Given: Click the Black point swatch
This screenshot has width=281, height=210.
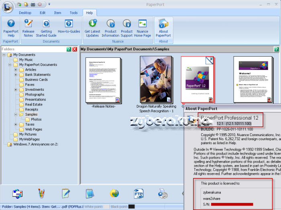Looking at the screenshot, I should coord(132,207).
